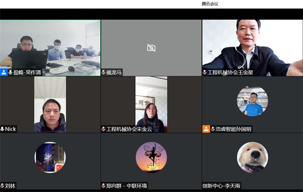Screen dimensions: 303x192
Task: Click the muted mic icon beside 郑向群 - 中联环境
Action: tap(103, 186)
